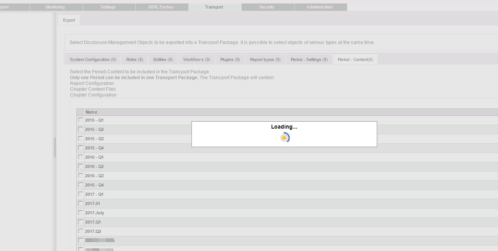Open the Monitoring main tab
The width and height of the screenshot is (498, 251).
(x=56, y=7)
